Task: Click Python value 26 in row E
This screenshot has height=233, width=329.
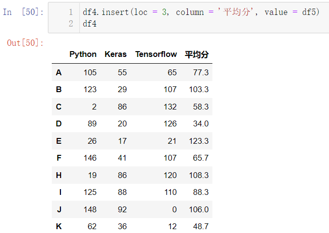Action: (92, 141)
